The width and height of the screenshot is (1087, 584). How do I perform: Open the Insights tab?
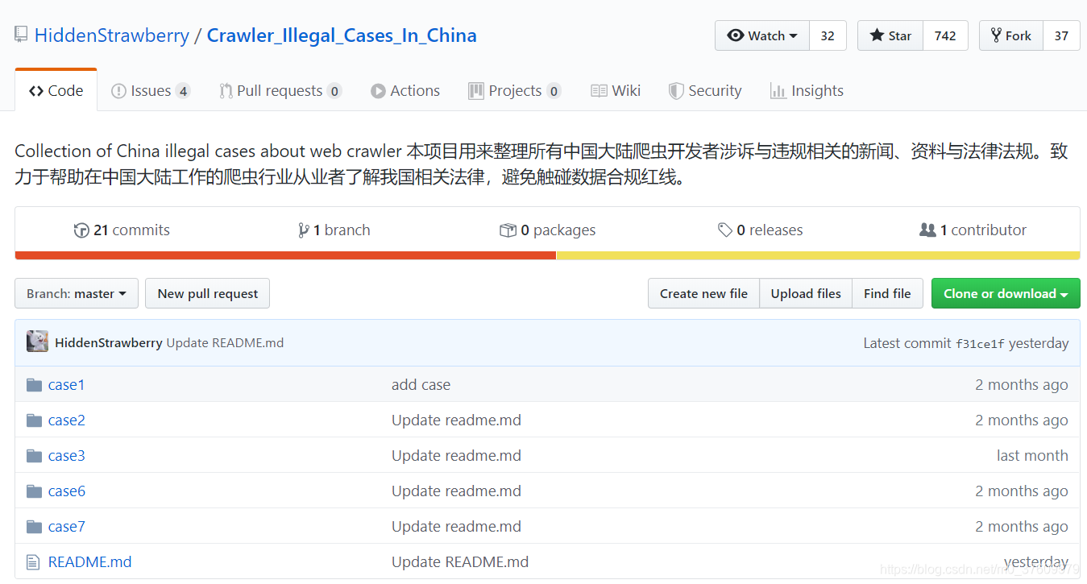807,91
